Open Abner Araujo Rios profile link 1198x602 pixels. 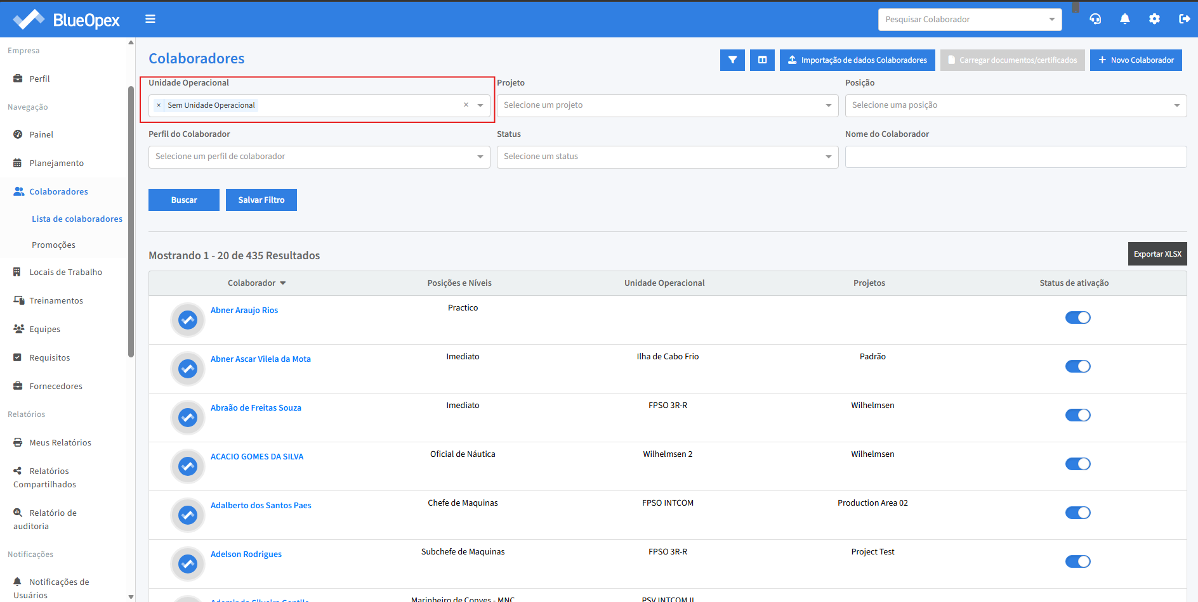point(244,310)
